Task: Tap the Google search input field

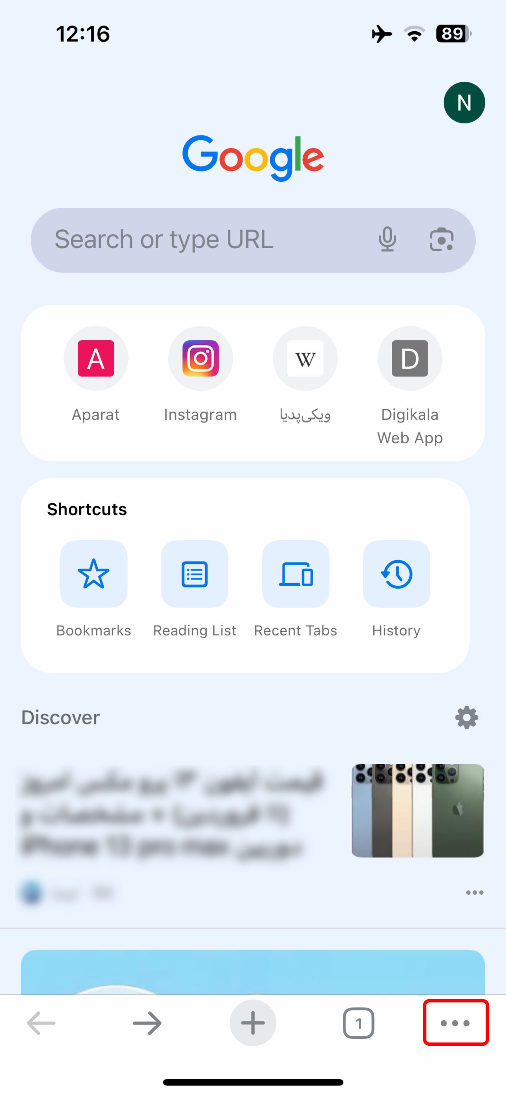Action: (x=253, y=239)
